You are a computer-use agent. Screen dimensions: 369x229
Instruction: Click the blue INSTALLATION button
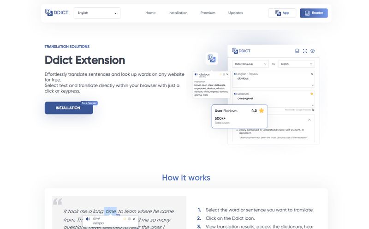pos(69,108)
